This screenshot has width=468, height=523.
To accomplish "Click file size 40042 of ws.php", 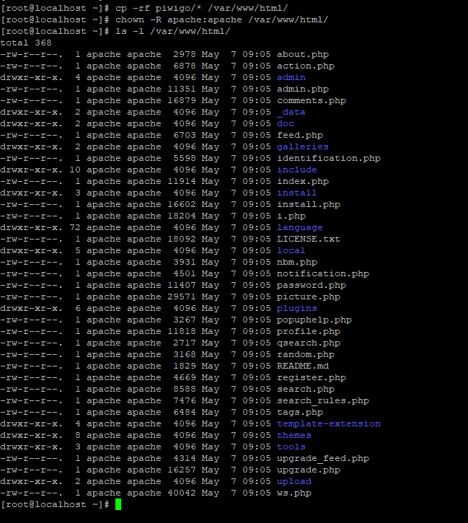I will point(181,493).
